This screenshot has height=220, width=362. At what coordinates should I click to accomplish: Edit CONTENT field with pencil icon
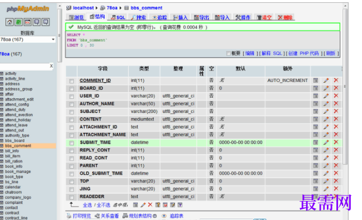[326, 119]
